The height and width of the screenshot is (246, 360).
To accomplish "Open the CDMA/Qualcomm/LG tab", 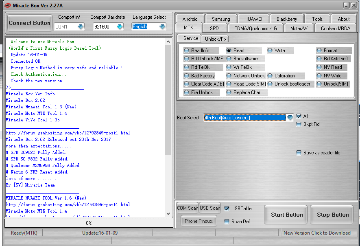I will [255, 28].
